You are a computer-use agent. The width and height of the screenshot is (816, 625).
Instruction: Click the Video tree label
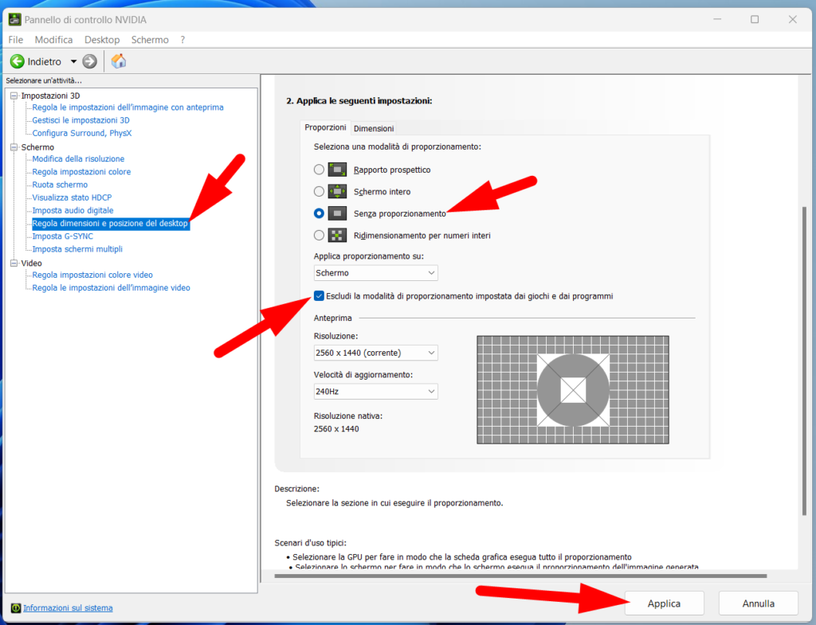[x=31, y=263]
